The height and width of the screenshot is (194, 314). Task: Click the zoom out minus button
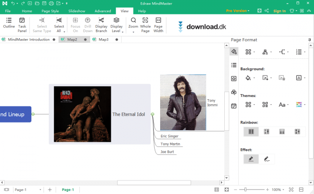coord(235,190)
